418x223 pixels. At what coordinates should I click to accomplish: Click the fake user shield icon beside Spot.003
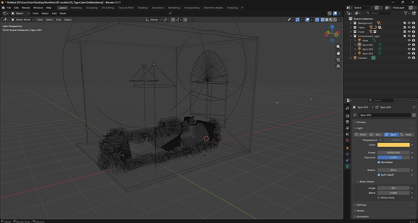(x=414, y=115)
